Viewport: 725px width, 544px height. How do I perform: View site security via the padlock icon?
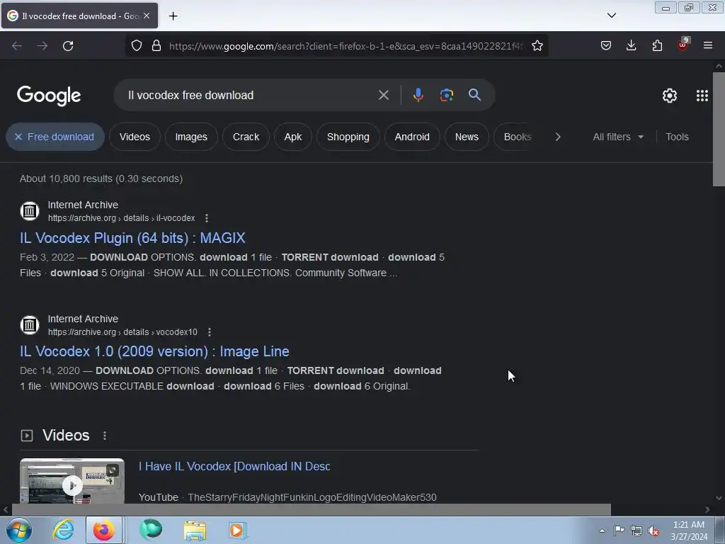(156, 46)
